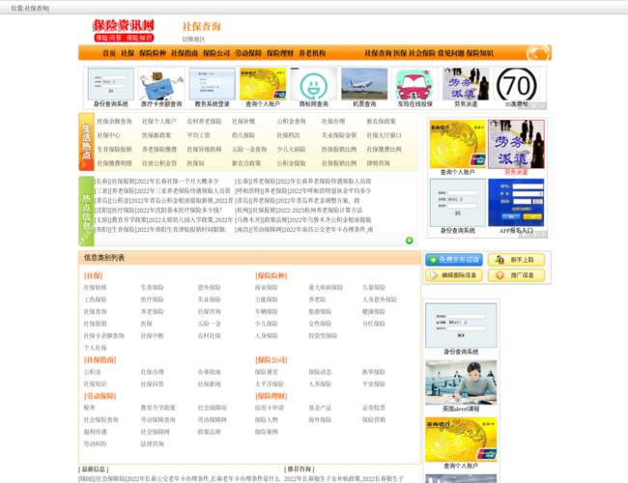
Task: Click 人身意外保险 in the category list
Action: (380, 299)
